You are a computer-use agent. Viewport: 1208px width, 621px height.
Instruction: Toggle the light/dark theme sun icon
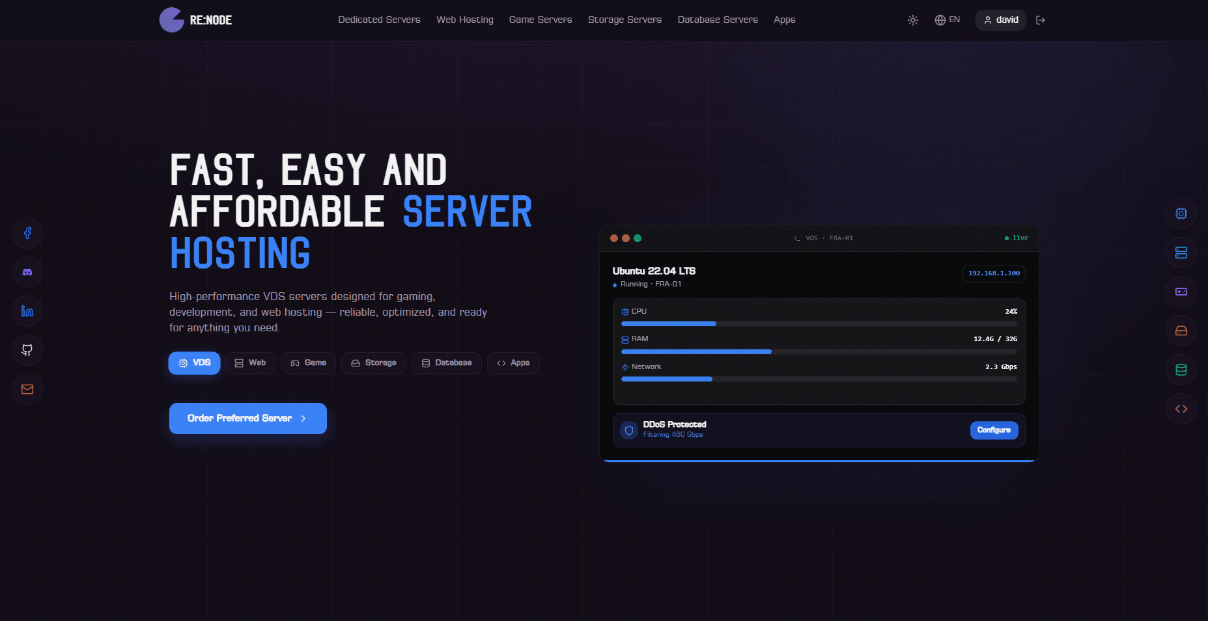pyautogui.click(x=913, y=20)
